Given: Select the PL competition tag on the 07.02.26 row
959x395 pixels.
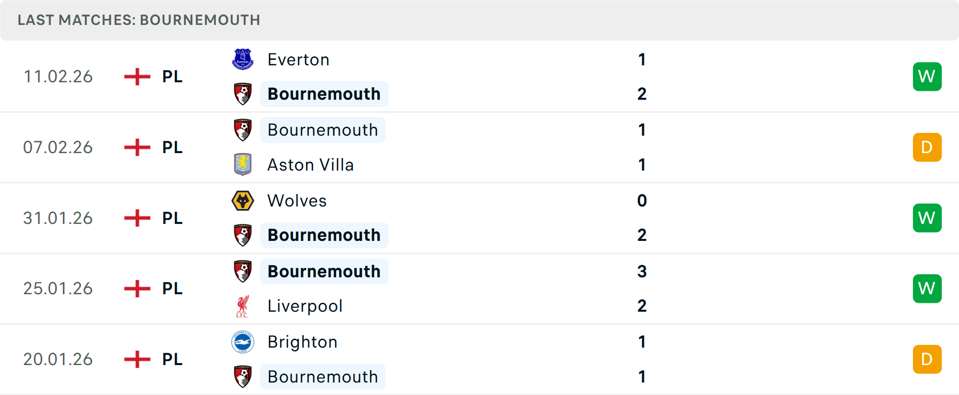Looking at the screenshot, I should pyautogui.click(x=171, y=147).
